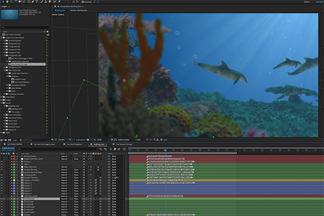This screenshot has height=216, width=324.
Task: Select the Selection arrow tool
Action: click(3, 2)
